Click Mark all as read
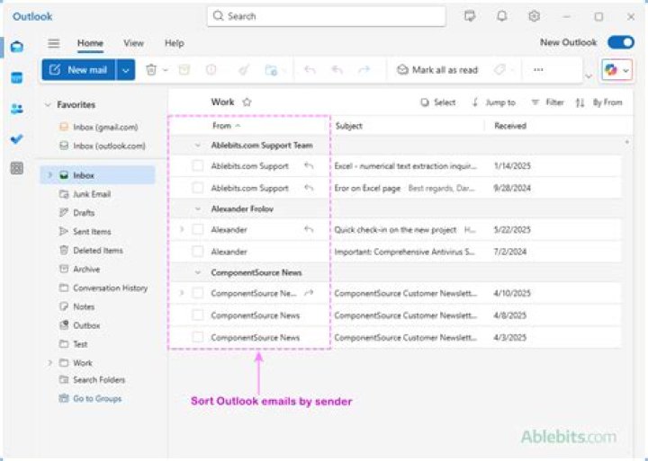 click(437, 70)
